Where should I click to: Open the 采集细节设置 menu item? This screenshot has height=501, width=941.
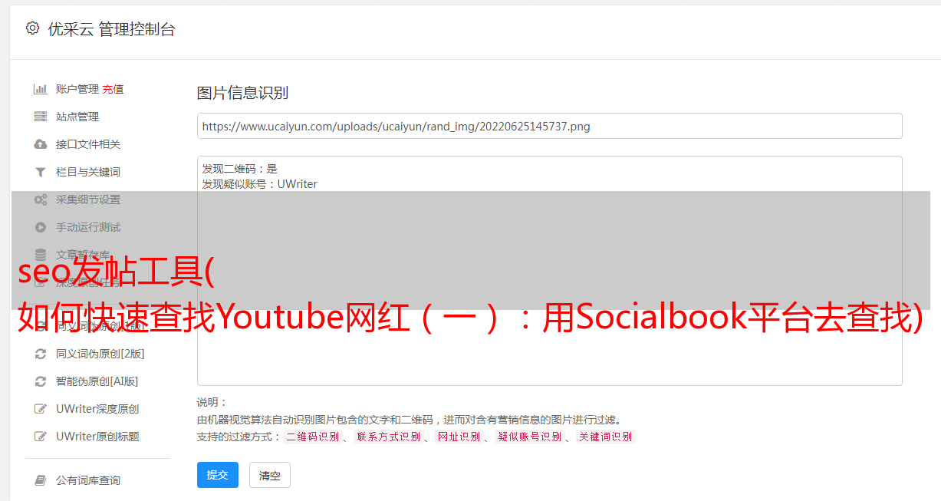click(x=88, y=199)
